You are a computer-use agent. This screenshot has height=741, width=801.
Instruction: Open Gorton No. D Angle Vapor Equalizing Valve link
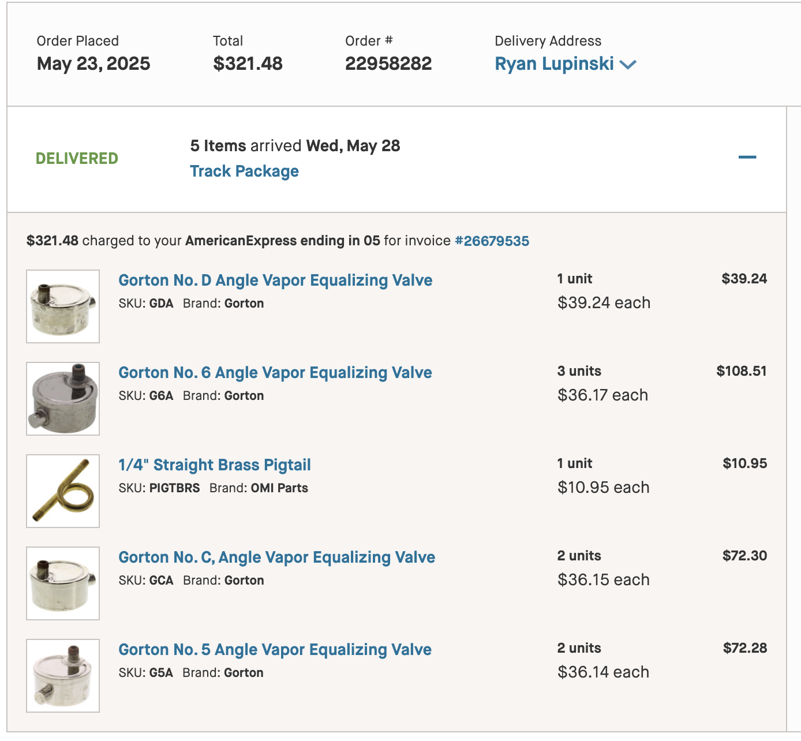[x=275, y=280]
